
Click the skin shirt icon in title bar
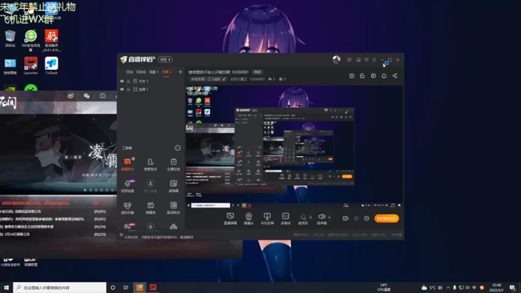pos(366,60)
